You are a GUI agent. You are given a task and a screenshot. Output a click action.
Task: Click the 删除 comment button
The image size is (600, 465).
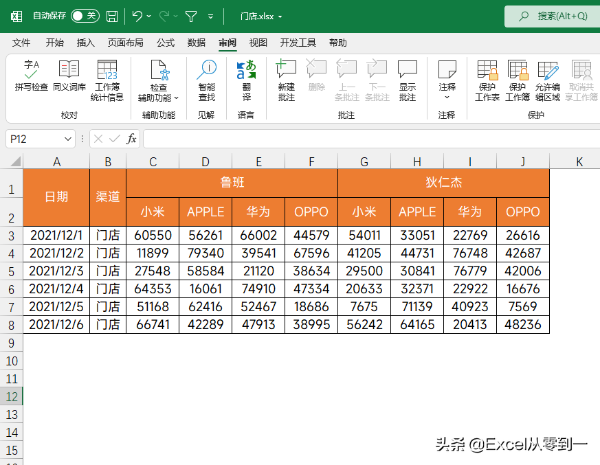point(316,76)
